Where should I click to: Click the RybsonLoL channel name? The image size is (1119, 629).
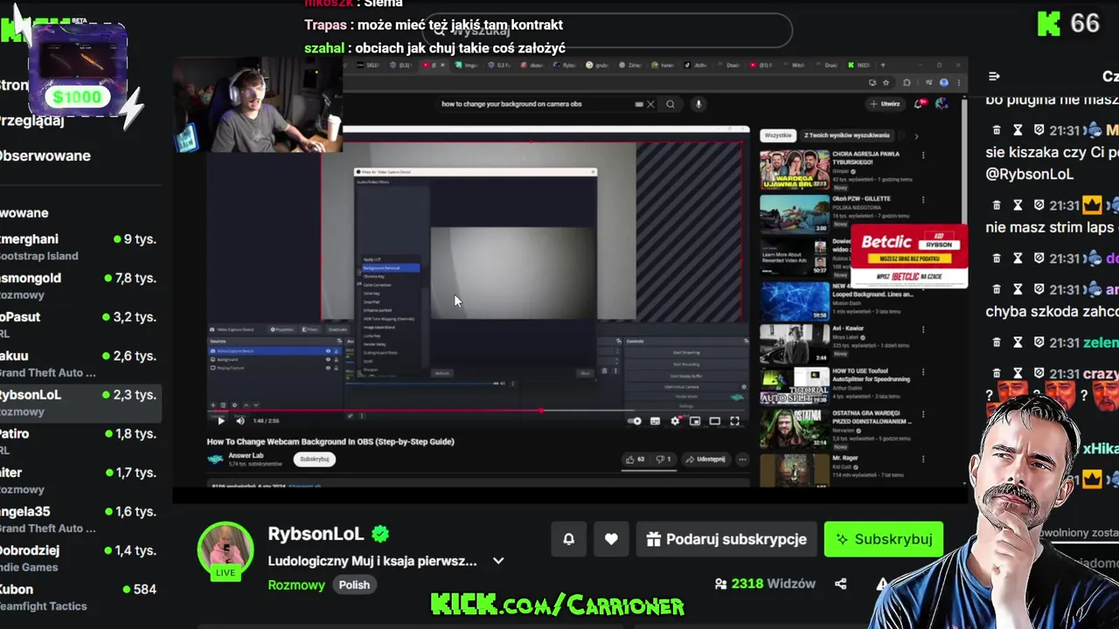316,534
